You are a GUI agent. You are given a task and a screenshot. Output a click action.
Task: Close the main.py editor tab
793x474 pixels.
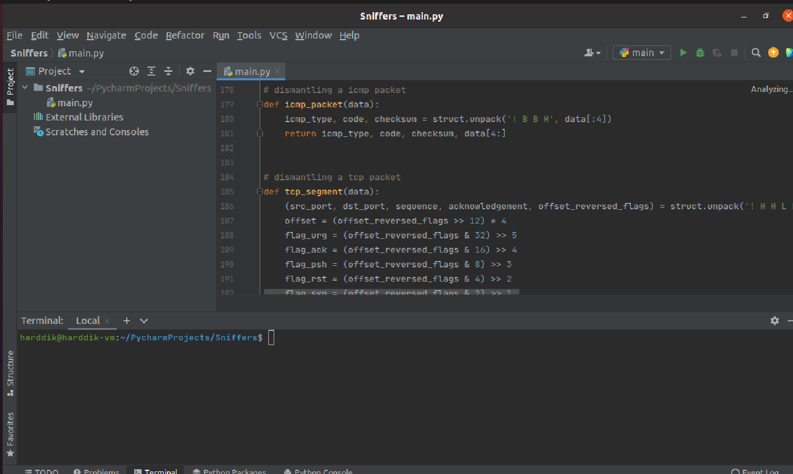pyautogui.click(x=277, y=71)
